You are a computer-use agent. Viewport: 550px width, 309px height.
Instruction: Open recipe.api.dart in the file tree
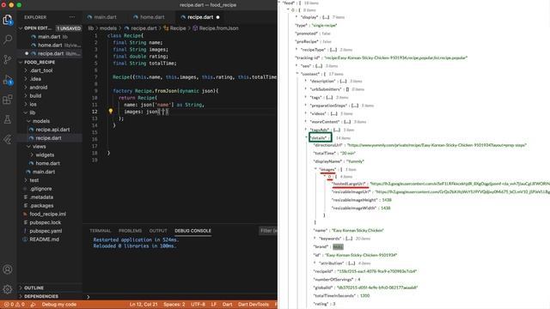(52, 130)
